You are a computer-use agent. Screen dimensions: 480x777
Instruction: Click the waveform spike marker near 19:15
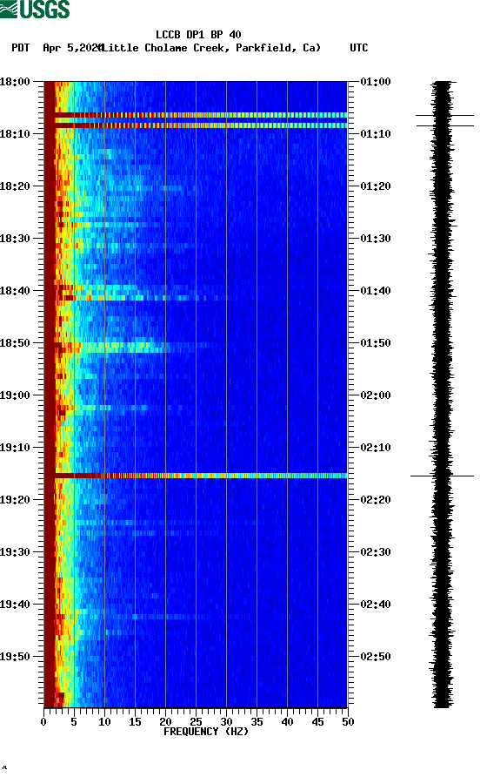click(442, 476)
